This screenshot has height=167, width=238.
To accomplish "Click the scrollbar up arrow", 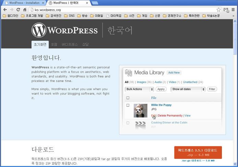I will point(235,21).
